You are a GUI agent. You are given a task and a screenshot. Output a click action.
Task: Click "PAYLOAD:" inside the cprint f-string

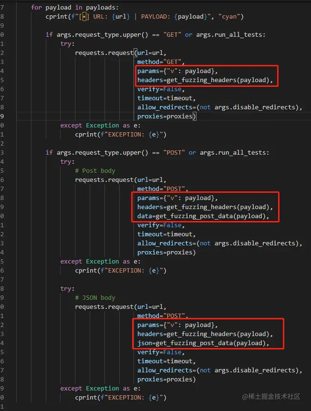155,17
